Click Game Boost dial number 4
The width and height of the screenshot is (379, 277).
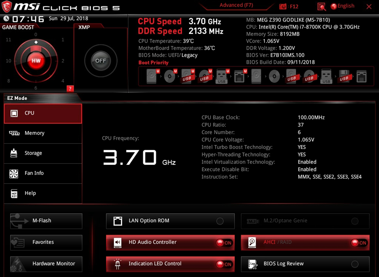(63, 81)
